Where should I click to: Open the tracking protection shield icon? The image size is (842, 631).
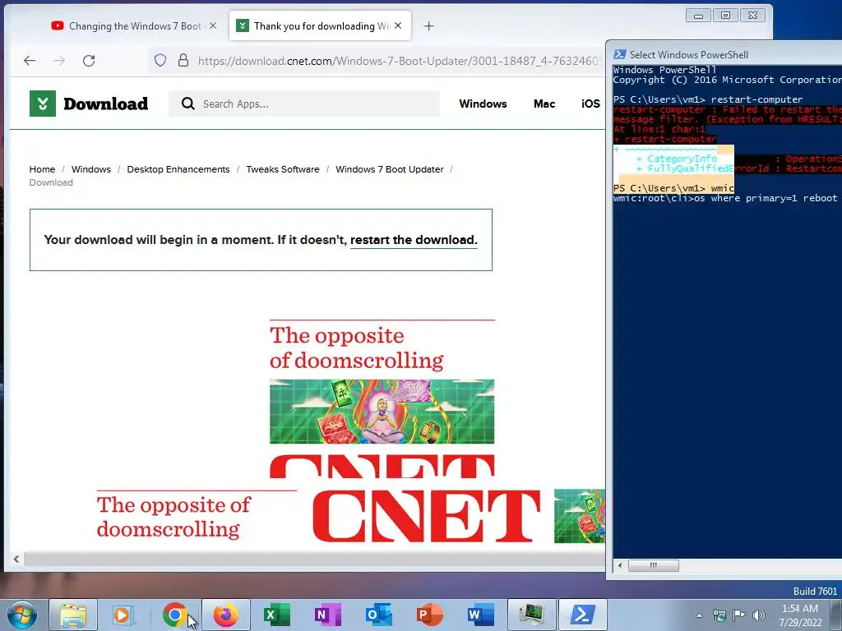tap(160, 60)
